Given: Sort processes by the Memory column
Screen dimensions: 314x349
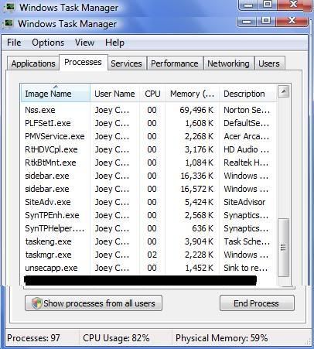Looking at the screenshot, I should pyautogui.click(x=192, y=94).
